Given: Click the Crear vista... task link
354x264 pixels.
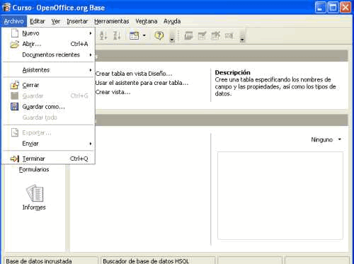Looking at the screenshot, I should [x=113, y=92].
